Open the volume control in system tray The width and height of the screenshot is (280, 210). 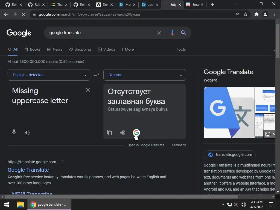[236, 205]
